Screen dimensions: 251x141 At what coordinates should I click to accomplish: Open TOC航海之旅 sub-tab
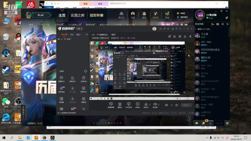pos(75,25)
